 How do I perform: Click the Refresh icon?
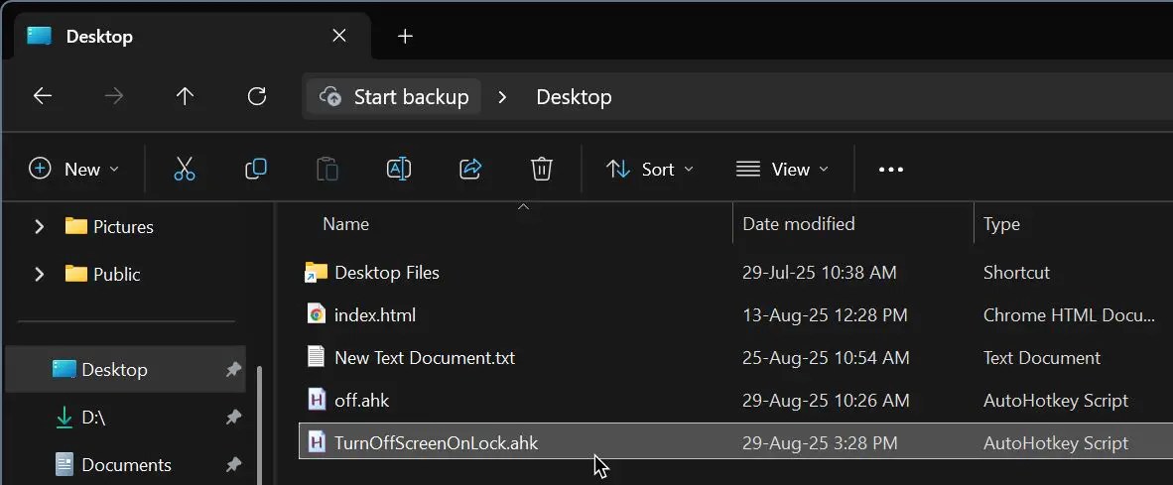257,96
